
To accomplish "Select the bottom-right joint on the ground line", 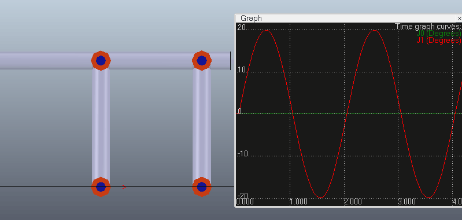I will click(x=202, y=186).
